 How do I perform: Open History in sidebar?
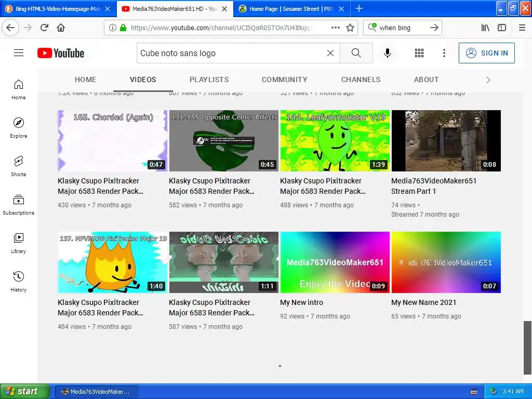click(18, 282)
